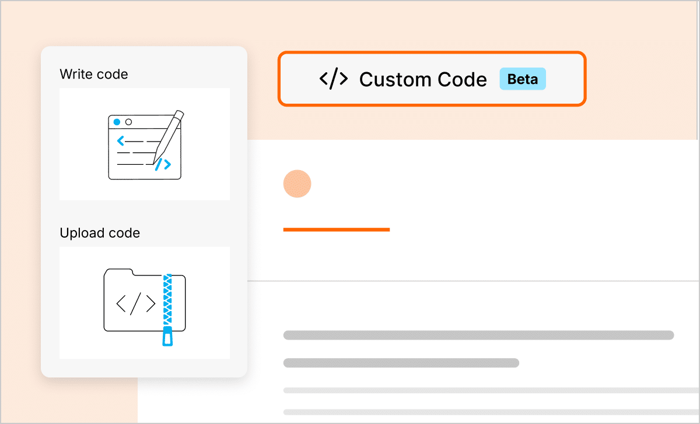Click the hollow circle beside the blue dot
This screenshot has width=700, height=424.
tap(129, 122)
